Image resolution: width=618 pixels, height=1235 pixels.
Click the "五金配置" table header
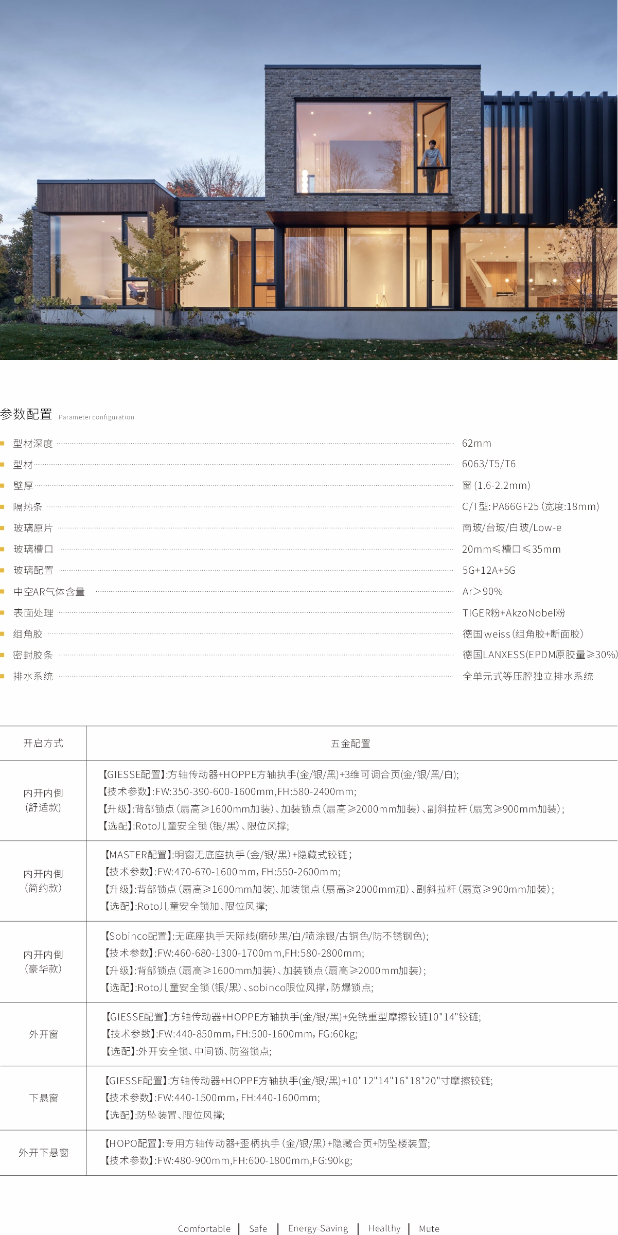pyautogui.click(x=350, y=744)
